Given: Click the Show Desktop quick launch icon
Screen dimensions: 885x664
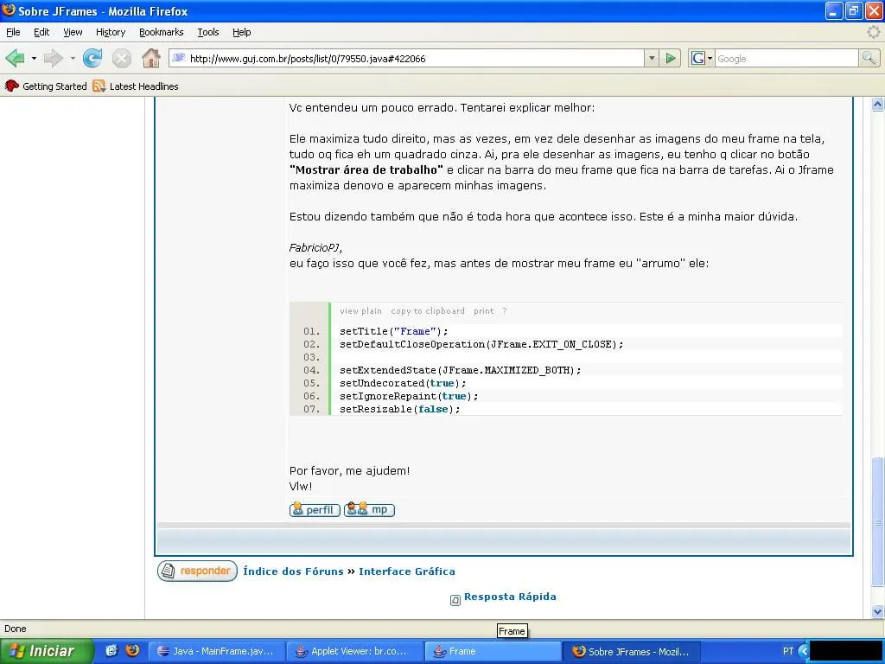Looking at the screenshot, I should (x=111, y=650).
